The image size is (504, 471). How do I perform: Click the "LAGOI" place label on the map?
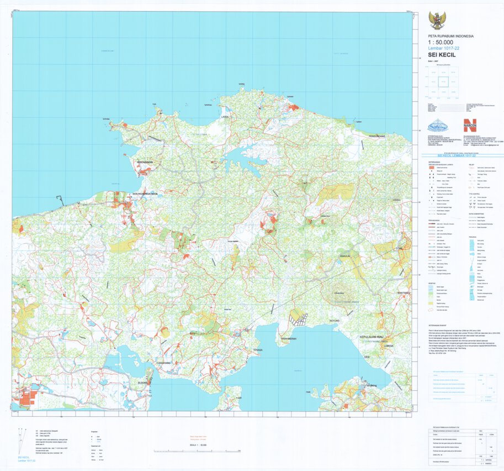225,117
